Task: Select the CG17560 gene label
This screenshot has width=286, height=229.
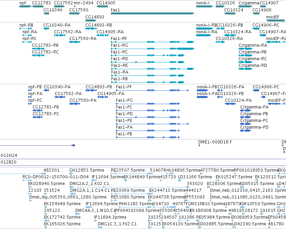Action: point(79,10)
